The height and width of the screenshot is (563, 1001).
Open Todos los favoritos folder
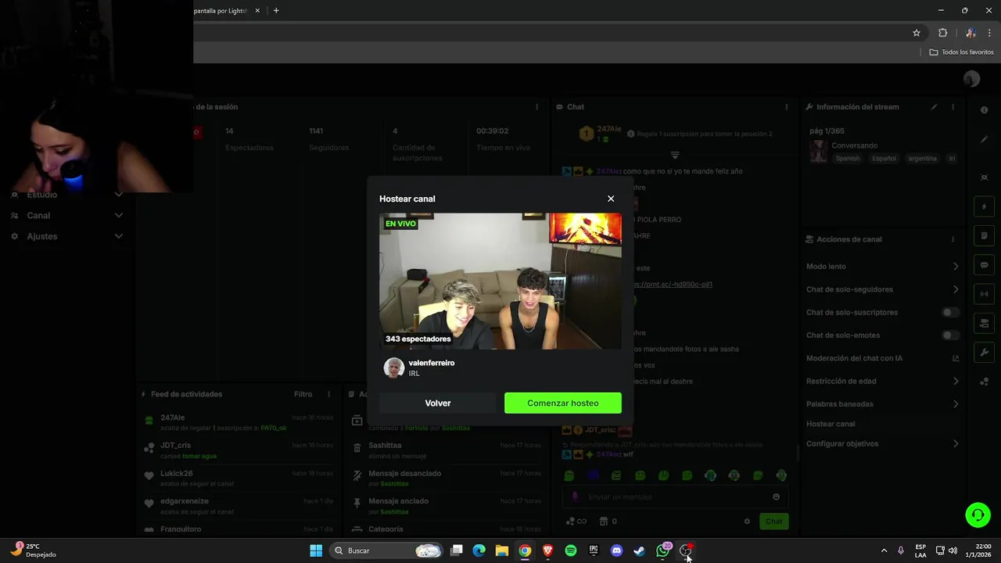click(x=961, y=52)
